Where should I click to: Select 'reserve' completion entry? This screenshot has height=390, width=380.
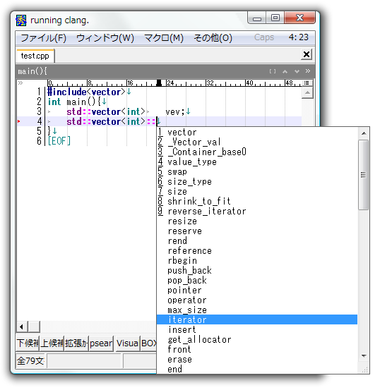tap(257, 231)
